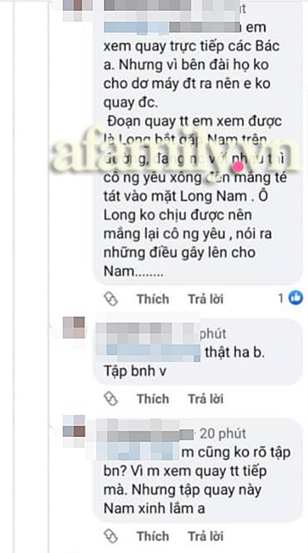308x553 pixels.
Task: Click the chain link icon below "Tập bnh v" comment
Action: (111, 399)
